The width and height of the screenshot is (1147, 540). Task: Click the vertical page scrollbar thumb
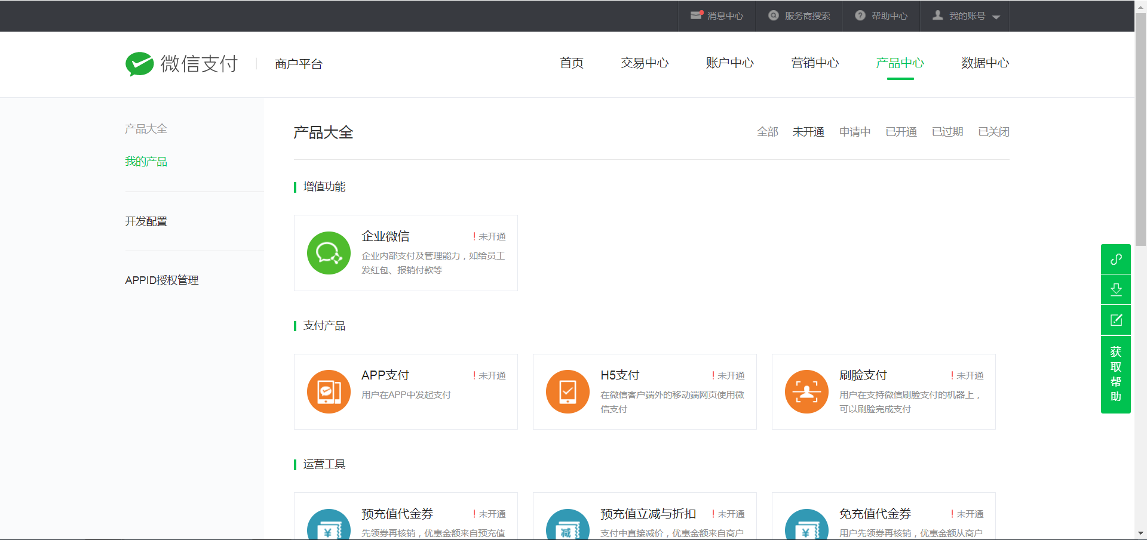(1141, 129)
